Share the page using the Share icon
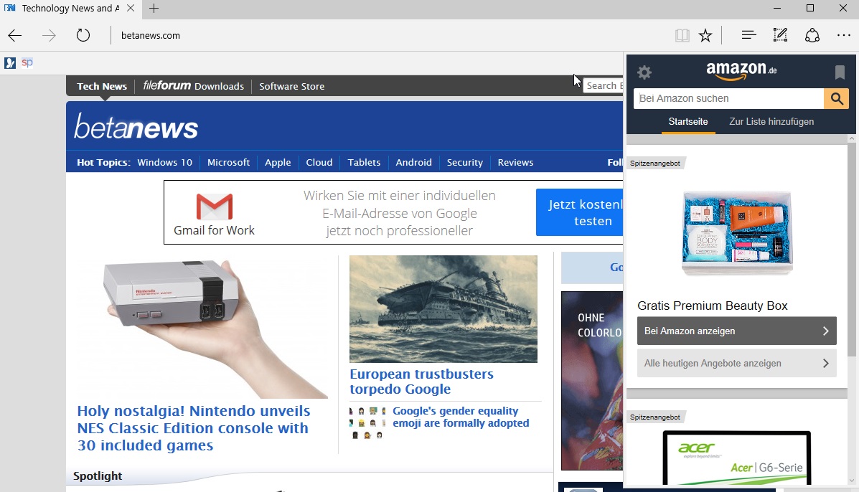Viewport: 859px width, 492px height. (812, 34)
